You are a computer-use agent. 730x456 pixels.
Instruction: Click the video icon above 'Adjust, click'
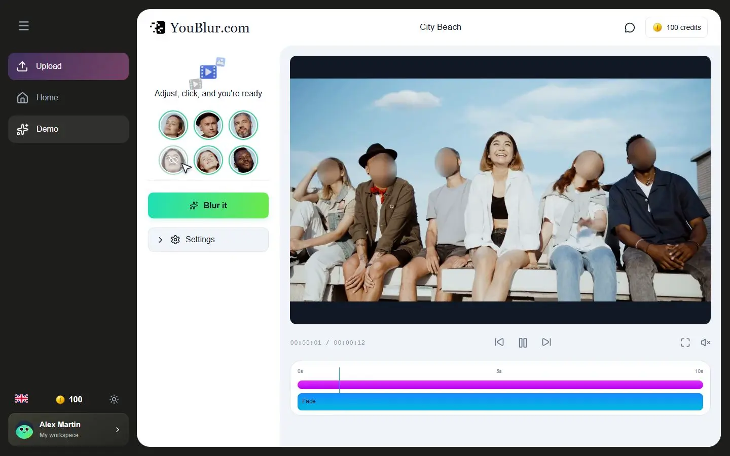pos(208,73)
